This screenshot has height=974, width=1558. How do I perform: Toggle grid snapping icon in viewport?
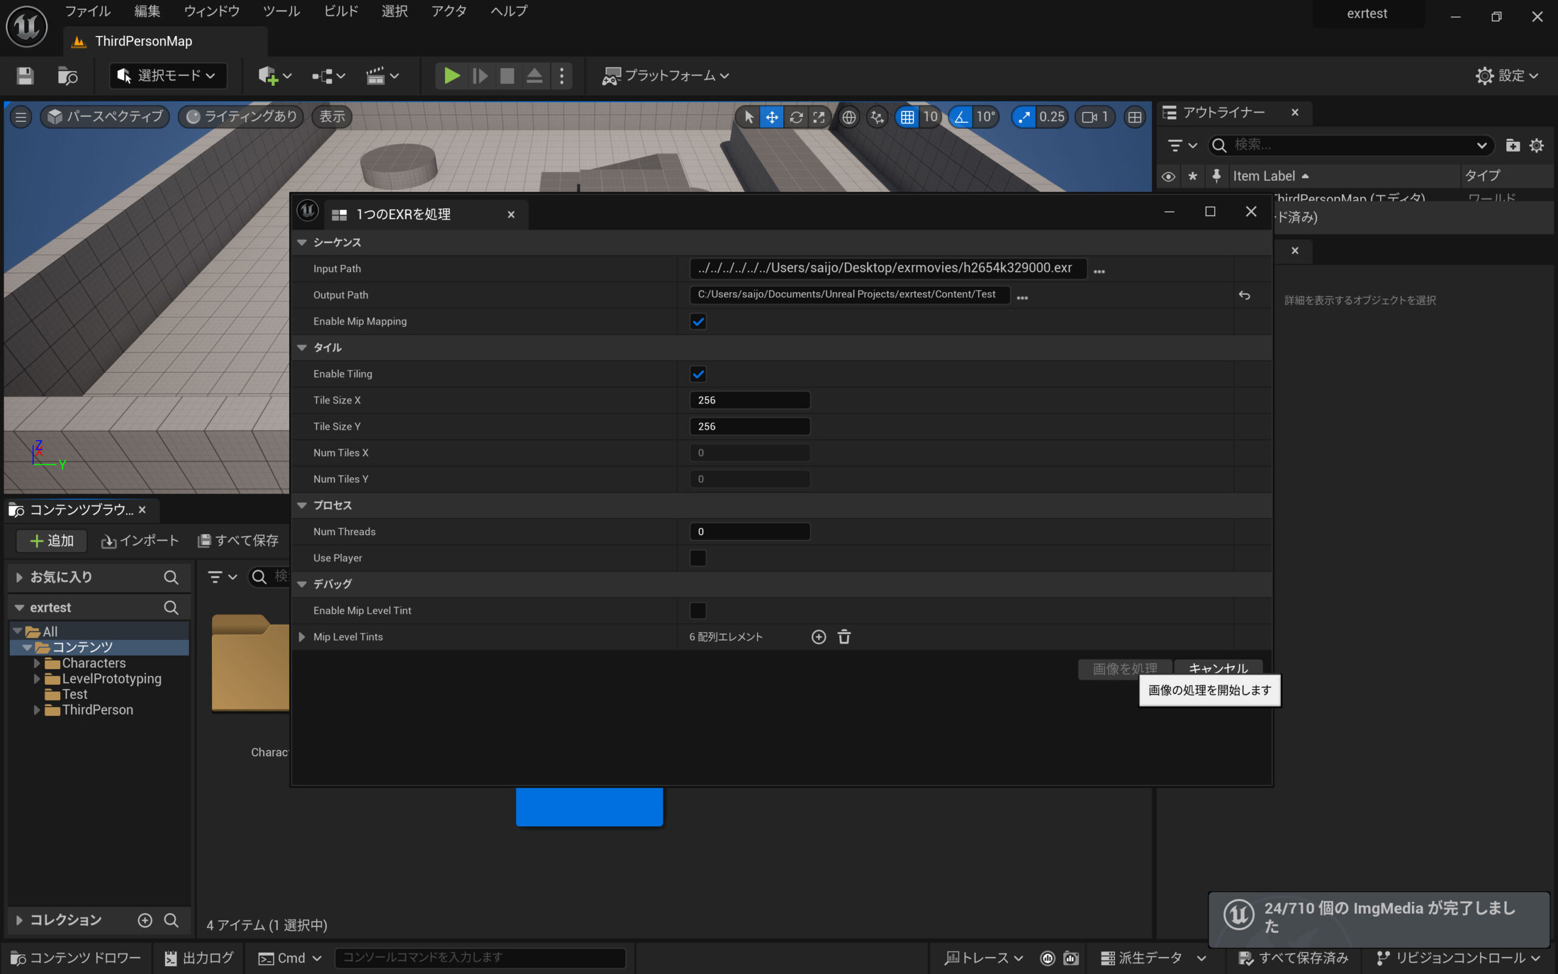[907, 117]
